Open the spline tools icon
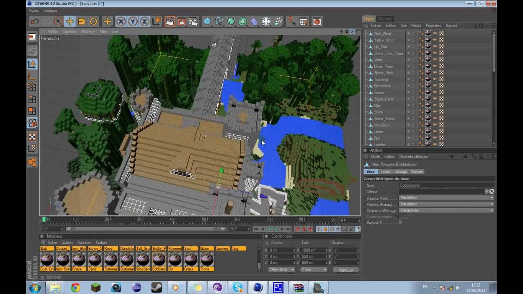 (x=219, y=22)
